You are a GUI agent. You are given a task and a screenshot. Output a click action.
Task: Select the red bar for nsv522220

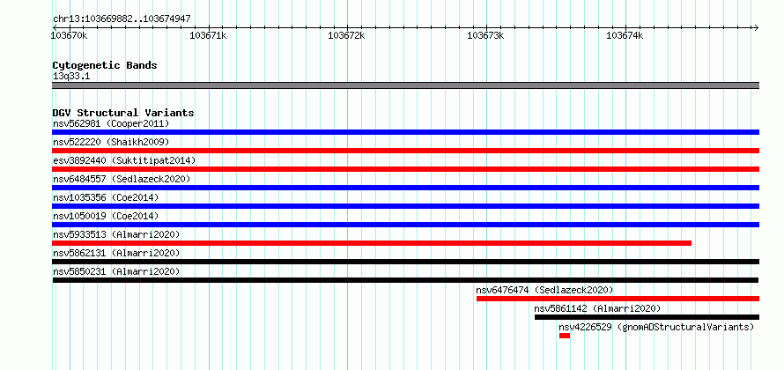coord(405,151)
